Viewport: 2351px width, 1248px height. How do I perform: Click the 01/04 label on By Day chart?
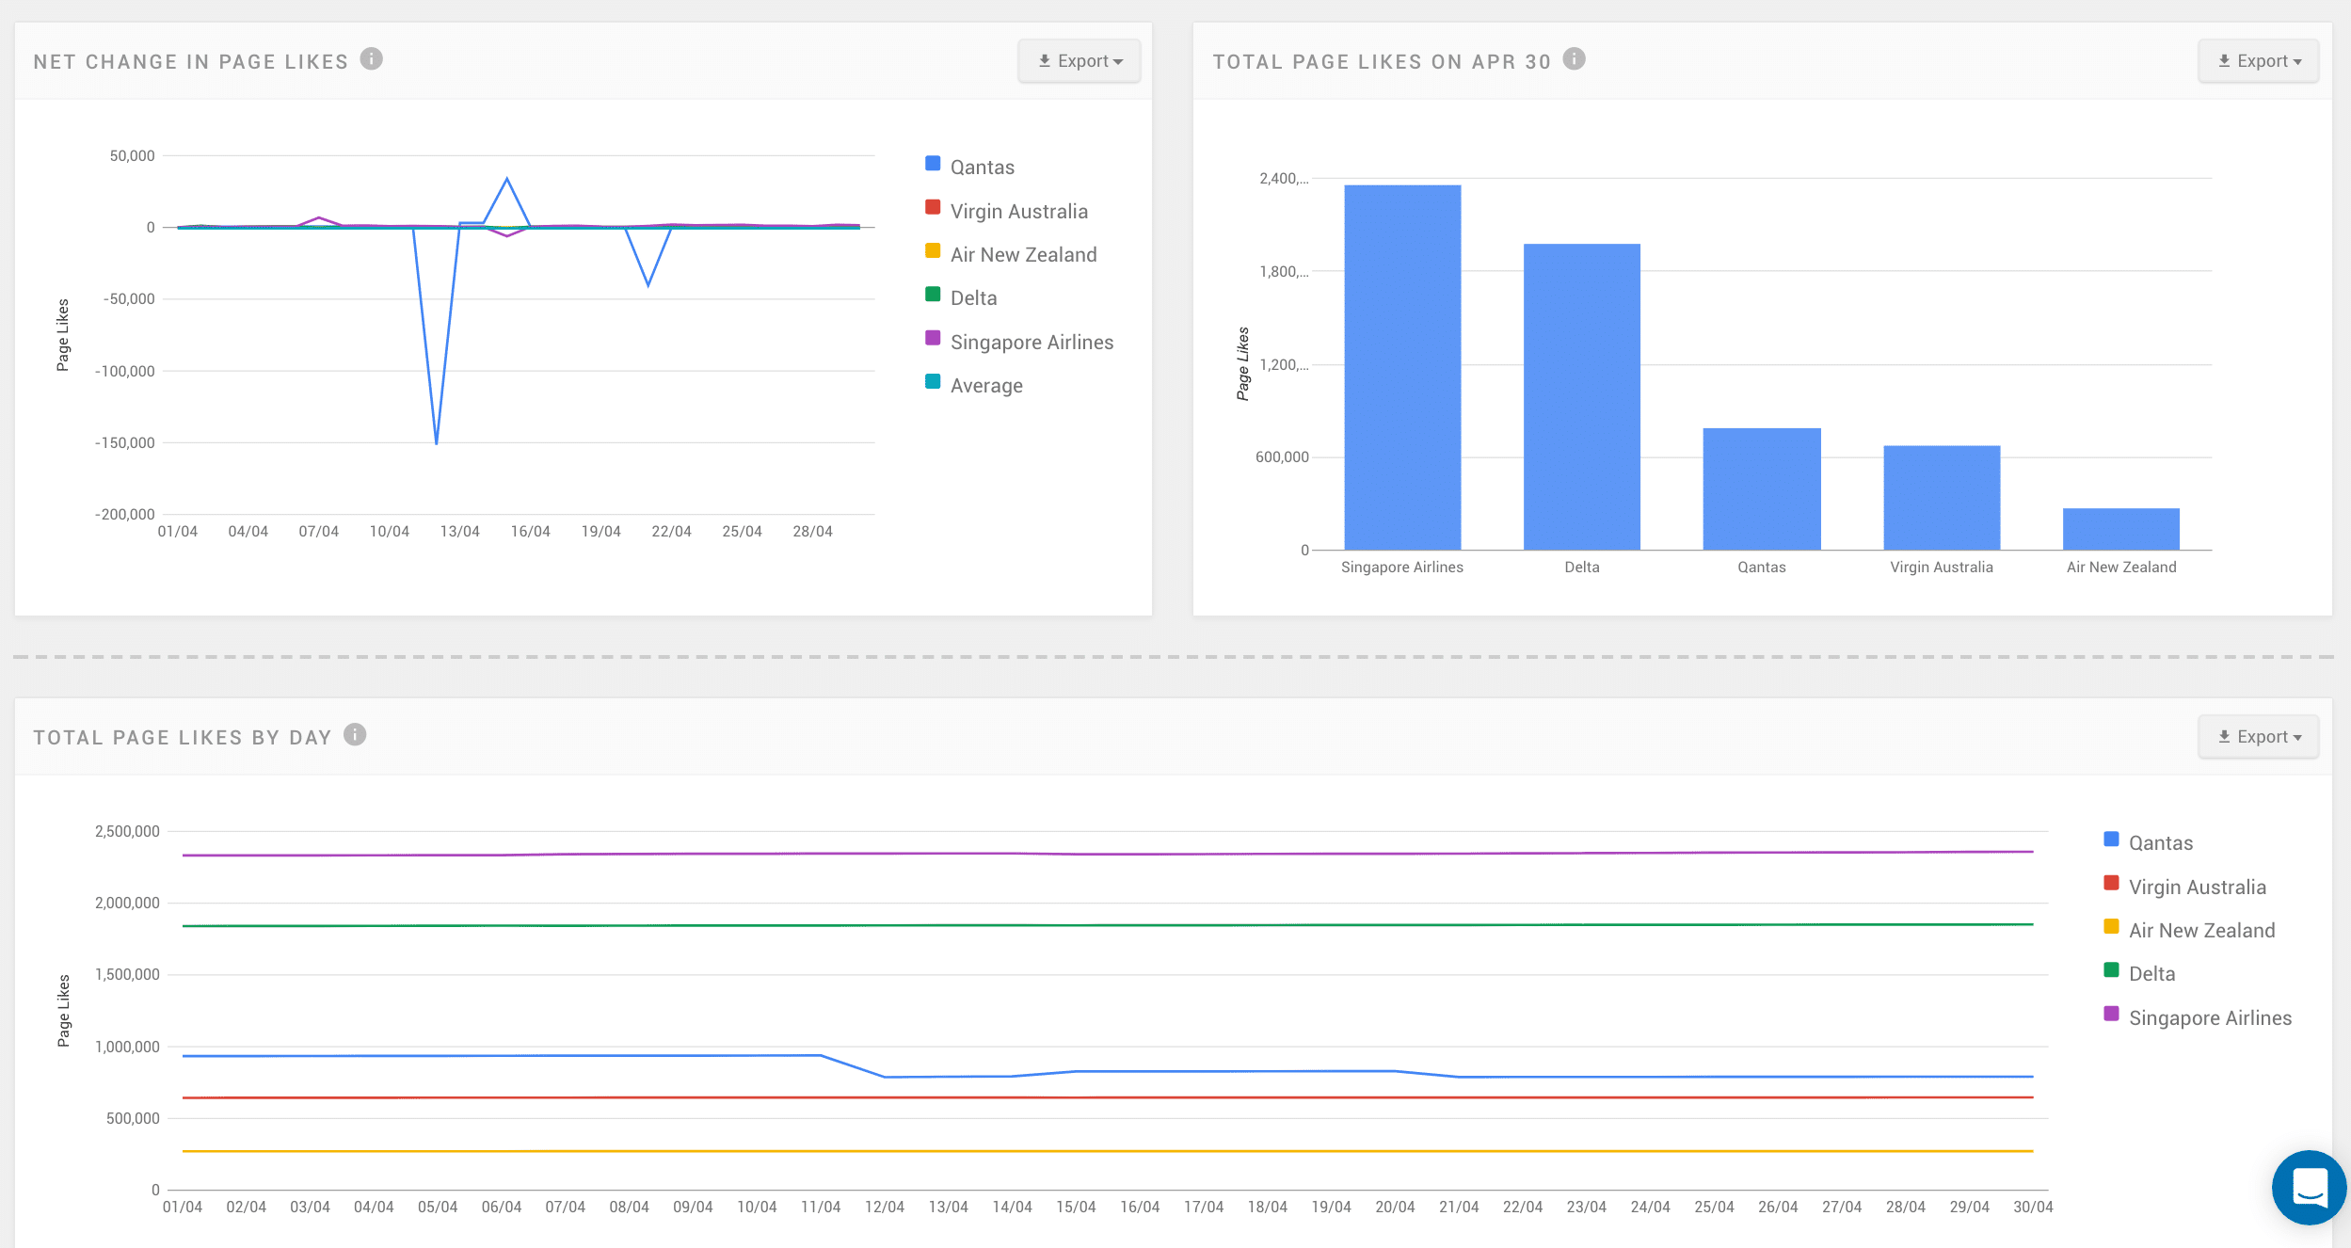pos(183,1208)
